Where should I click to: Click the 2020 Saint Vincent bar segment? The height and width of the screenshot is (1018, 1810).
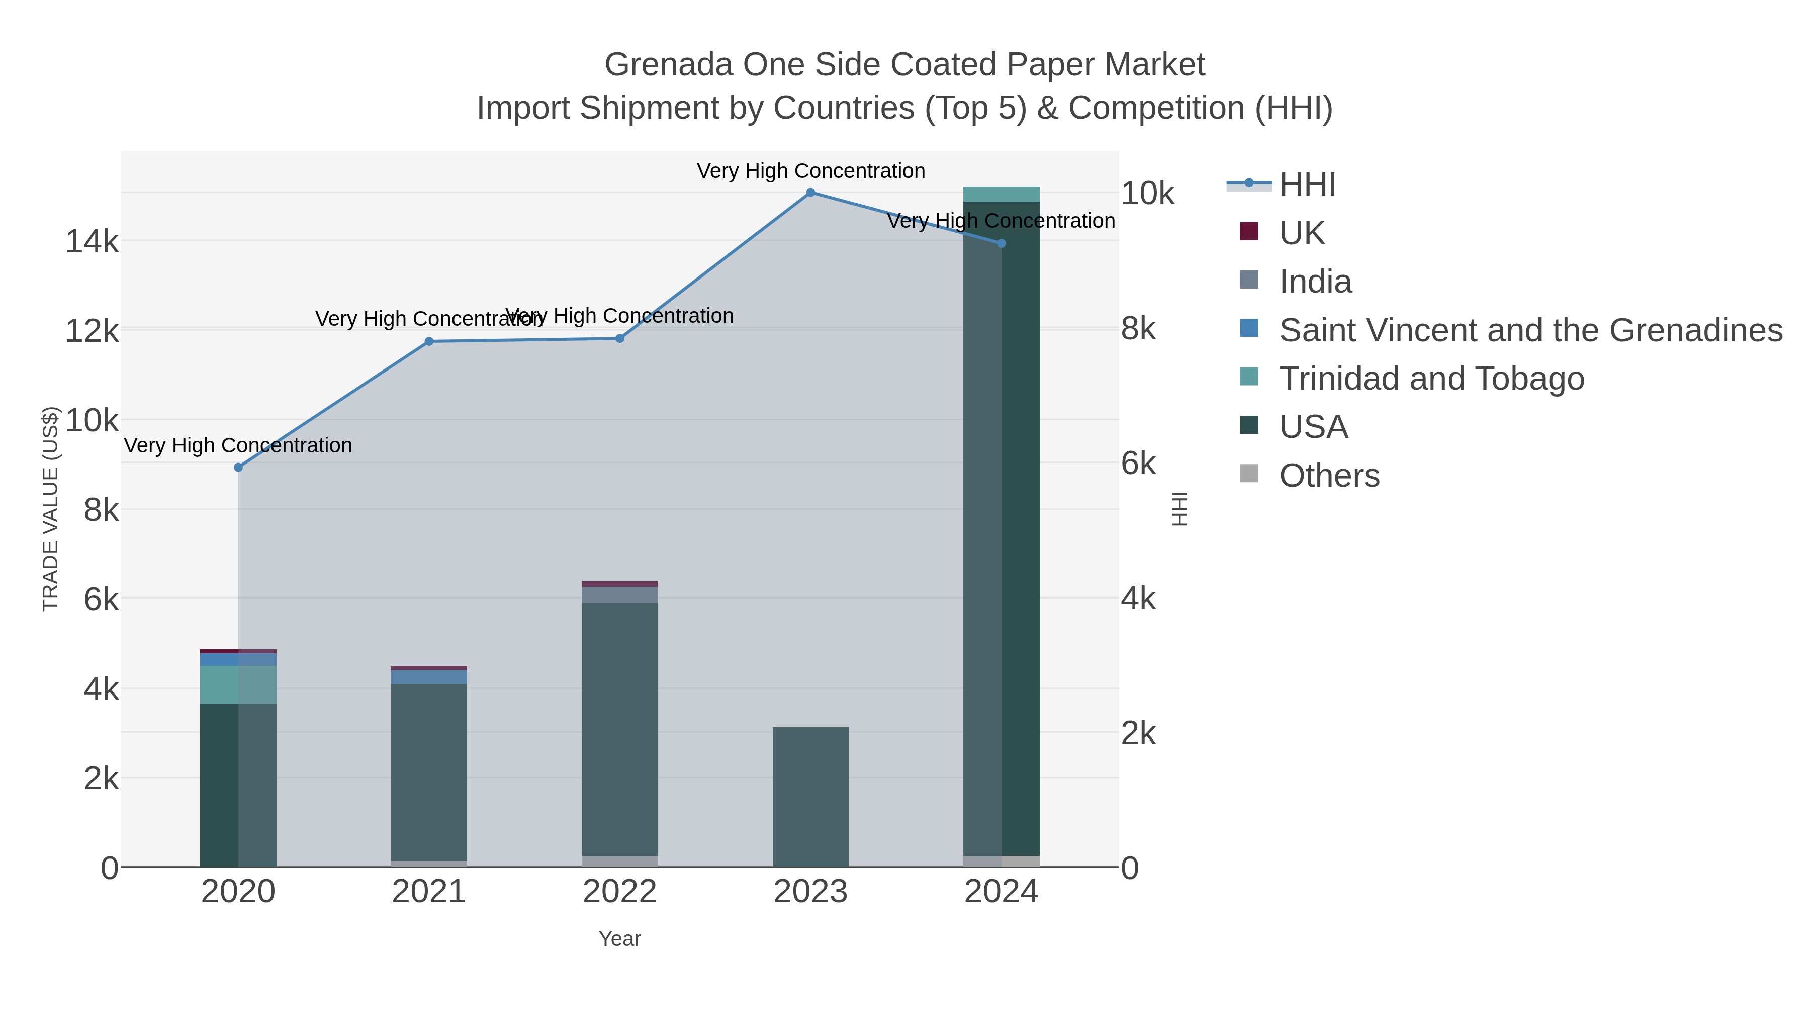(x=238, y=660)
